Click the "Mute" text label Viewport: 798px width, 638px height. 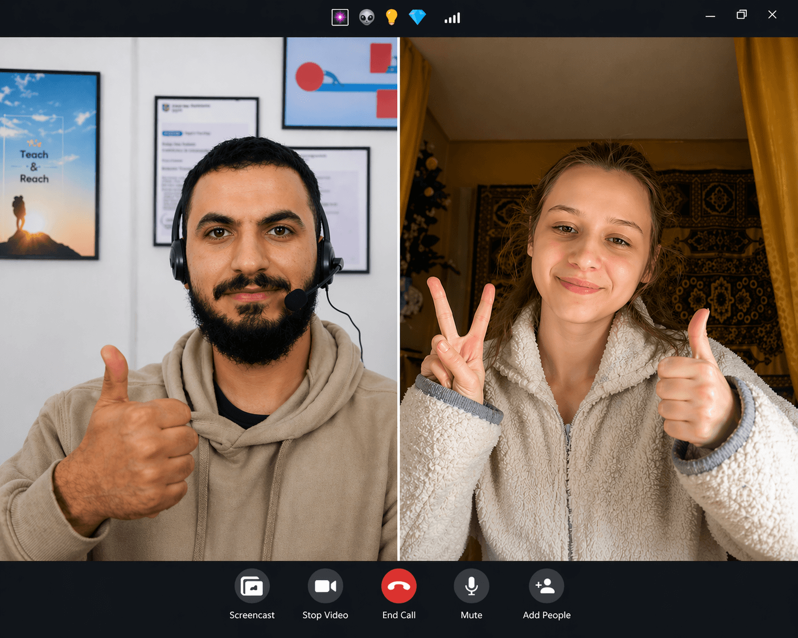pos(471,615)
